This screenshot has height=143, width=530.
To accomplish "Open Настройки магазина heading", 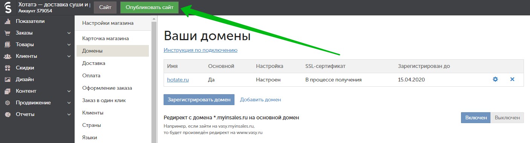I will 108,23.
